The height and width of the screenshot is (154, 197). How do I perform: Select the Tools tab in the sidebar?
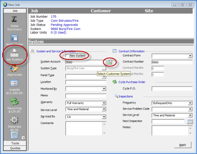click(15, 143)
